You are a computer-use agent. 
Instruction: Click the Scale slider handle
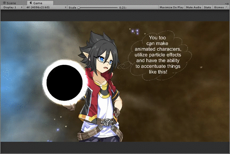point(79,8)
